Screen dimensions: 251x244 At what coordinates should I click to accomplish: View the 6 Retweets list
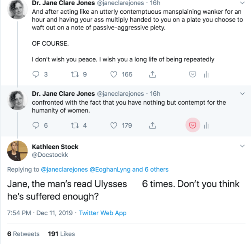tap(23, 233)
